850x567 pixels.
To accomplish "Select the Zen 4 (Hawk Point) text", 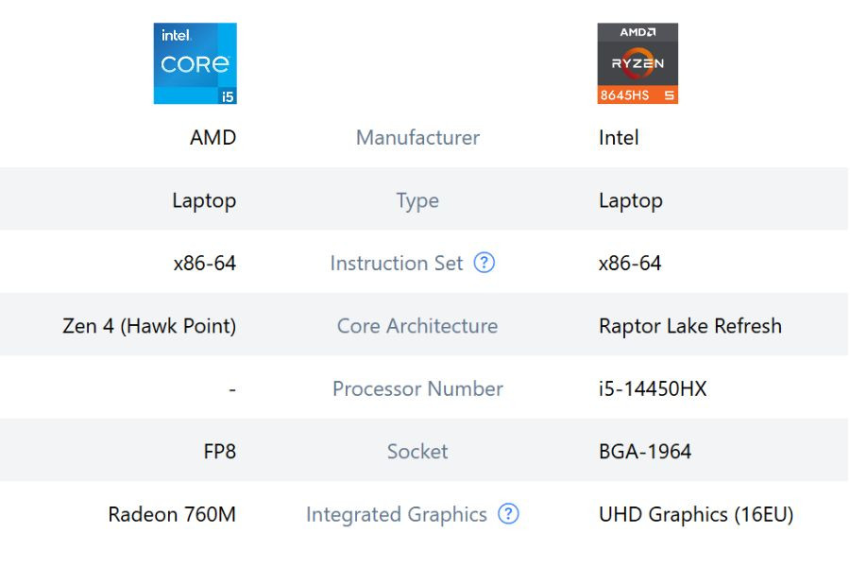I will [x=149, y=326].
